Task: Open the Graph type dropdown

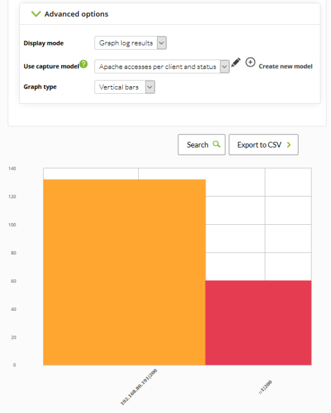Action: tap(124, 87)
